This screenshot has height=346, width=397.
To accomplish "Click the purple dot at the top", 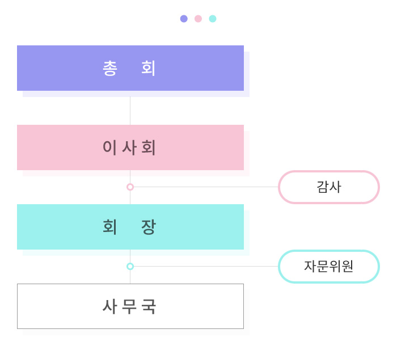I will coord(184,19).
